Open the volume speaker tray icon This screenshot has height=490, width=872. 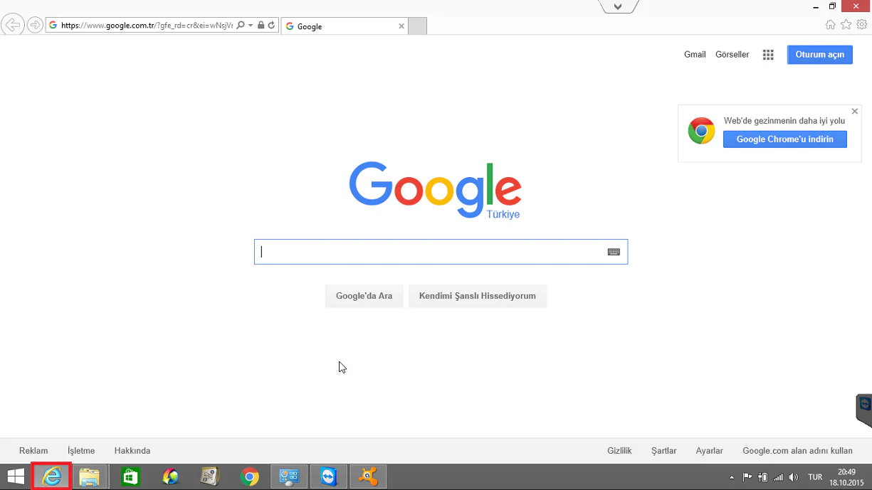(x=794, y=477)
